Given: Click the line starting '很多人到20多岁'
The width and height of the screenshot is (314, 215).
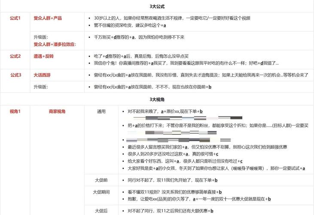Looking at the screenshot, I should point(173,154).
